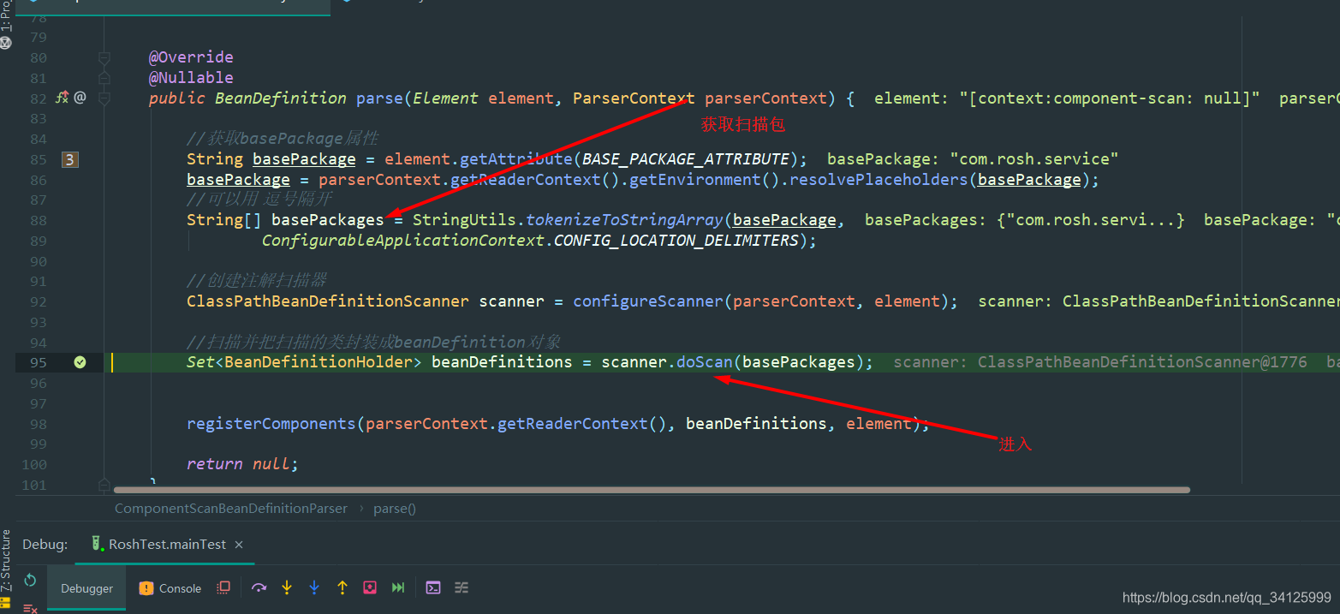
Task: Click inline hint basePackage: "com.rosh.service"
Action: 973,159
